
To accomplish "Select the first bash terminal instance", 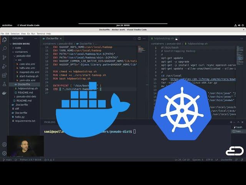I will coord(238,127).
